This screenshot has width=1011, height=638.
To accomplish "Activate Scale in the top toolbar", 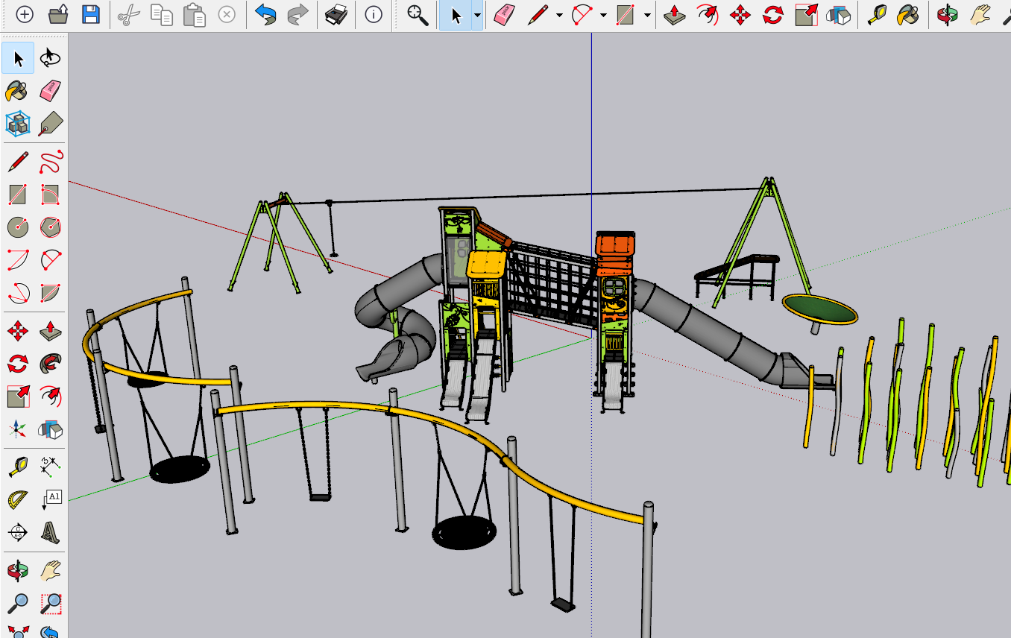I will click(806, 15).
